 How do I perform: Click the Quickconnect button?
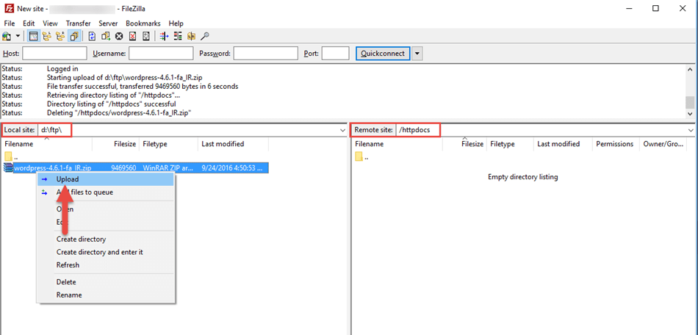click(x=382, y=54)
